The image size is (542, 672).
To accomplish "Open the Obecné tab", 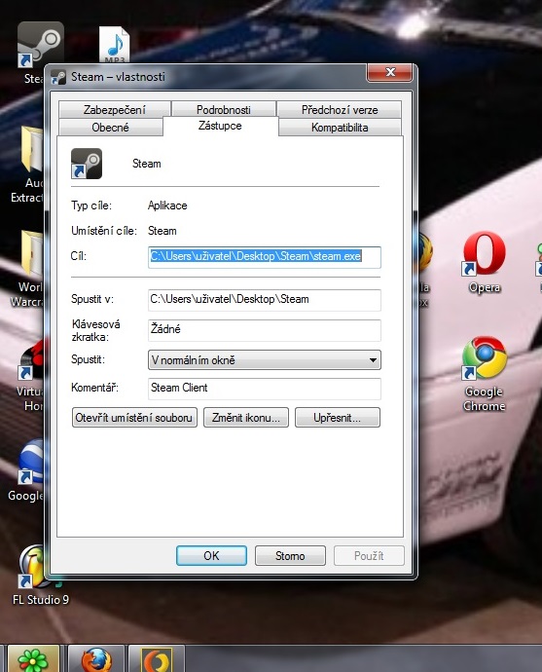I will point(111,128).
